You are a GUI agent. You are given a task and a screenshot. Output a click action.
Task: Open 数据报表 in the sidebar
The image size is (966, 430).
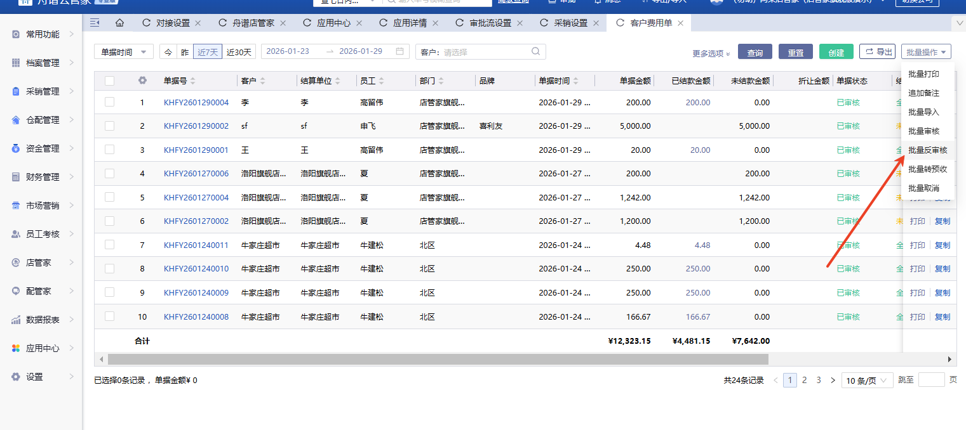pyautogui.click(x=43, y=320)
